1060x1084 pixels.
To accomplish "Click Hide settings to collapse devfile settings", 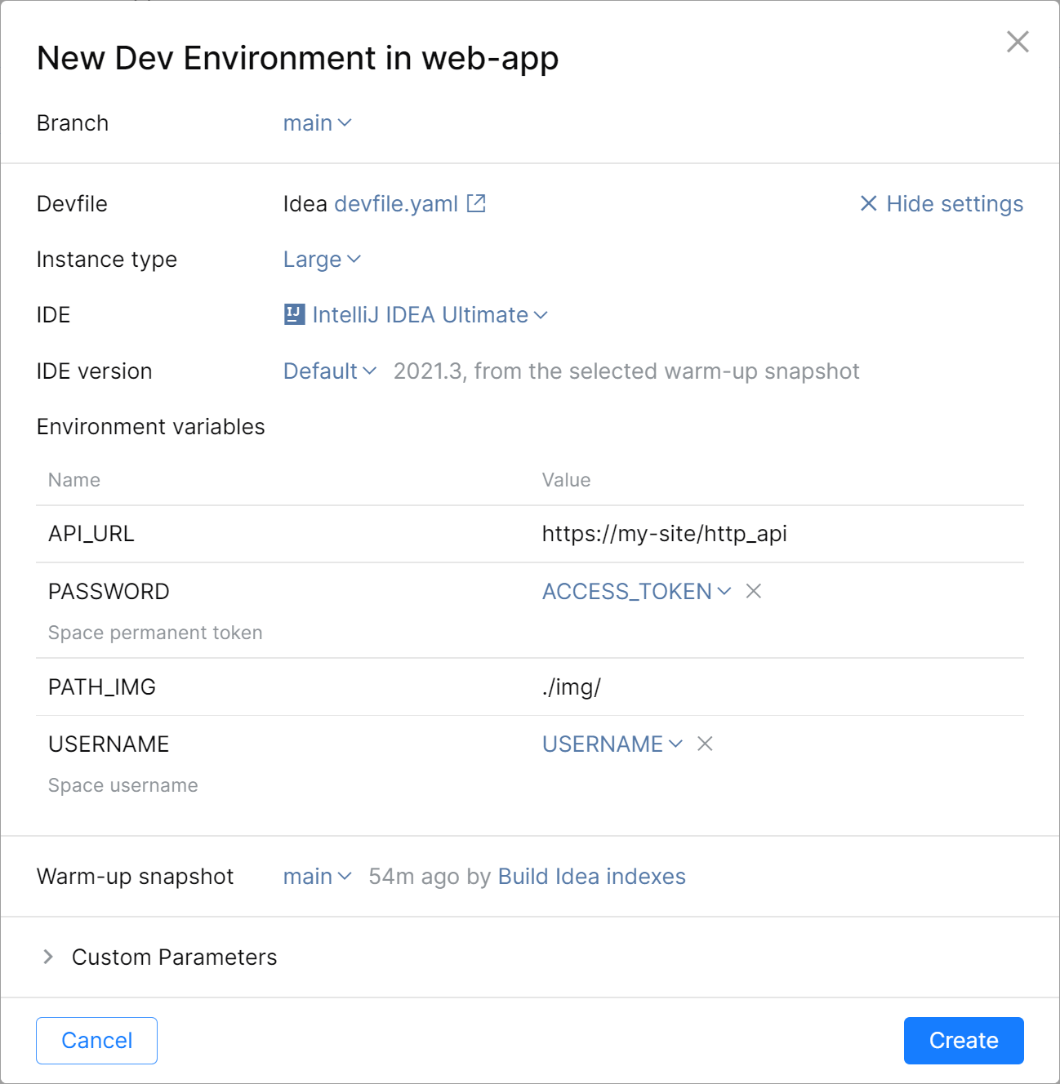I will [955, 203].
